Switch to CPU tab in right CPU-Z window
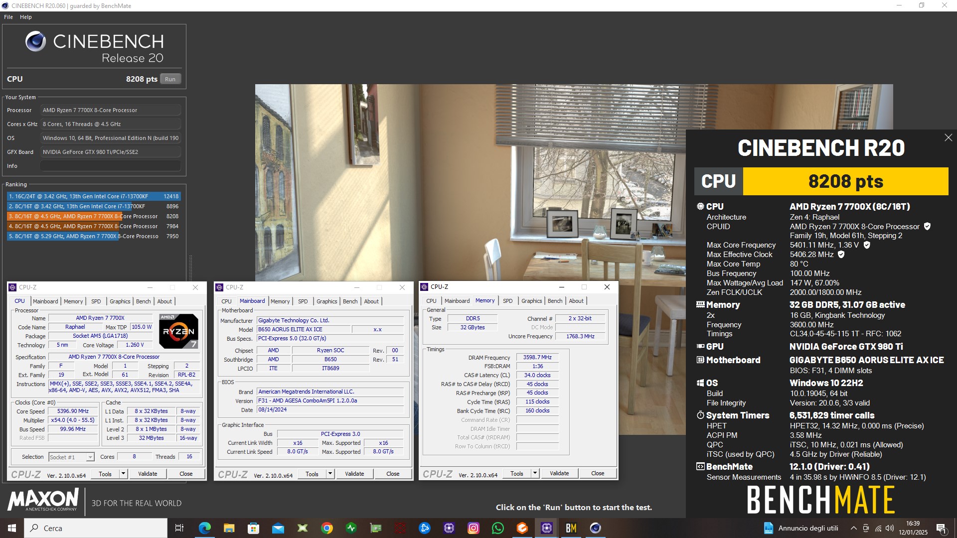Image resolution: width=957 pixels, height=538 pixels. coord(431,301)
